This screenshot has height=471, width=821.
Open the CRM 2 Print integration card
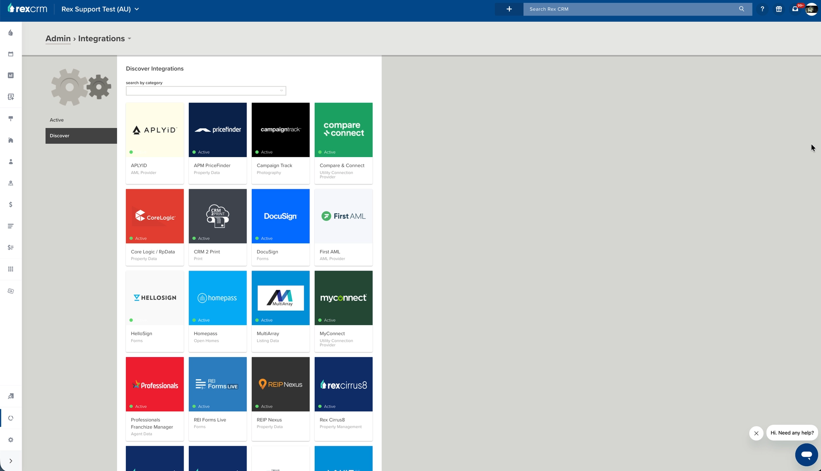pyautogui.click(x=218, y=227)
